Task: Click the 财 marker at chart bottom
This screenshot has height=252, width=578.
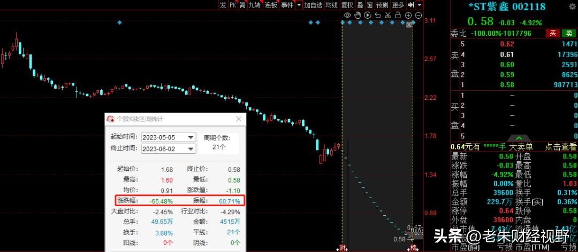Action: [342, 249]
